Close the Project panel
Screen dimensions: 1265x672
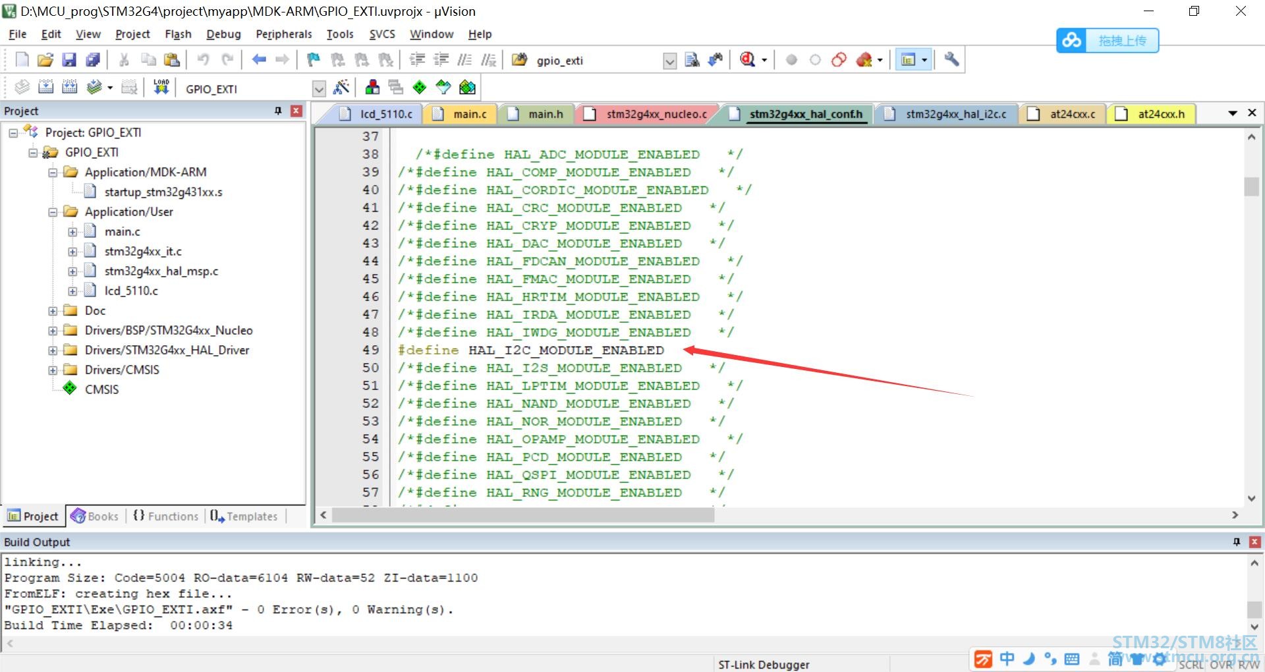(296, 111)
